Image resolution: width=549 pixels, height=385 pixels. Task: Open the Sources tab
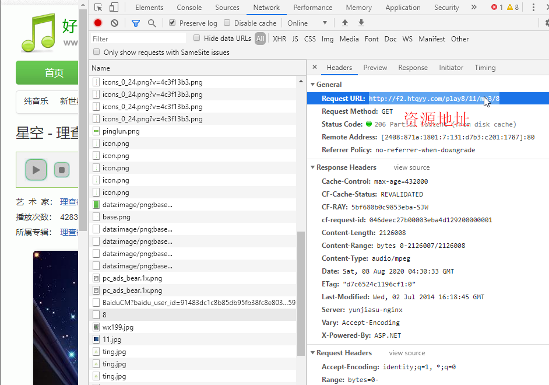(x=227, y=8)
